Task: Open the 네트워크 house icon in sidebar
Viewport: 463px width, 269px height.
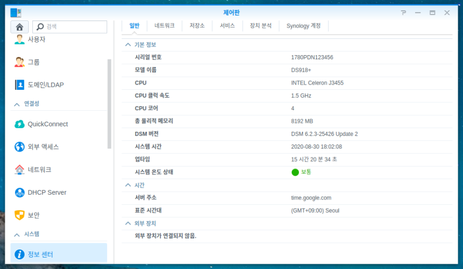Action: coord(20,170)
